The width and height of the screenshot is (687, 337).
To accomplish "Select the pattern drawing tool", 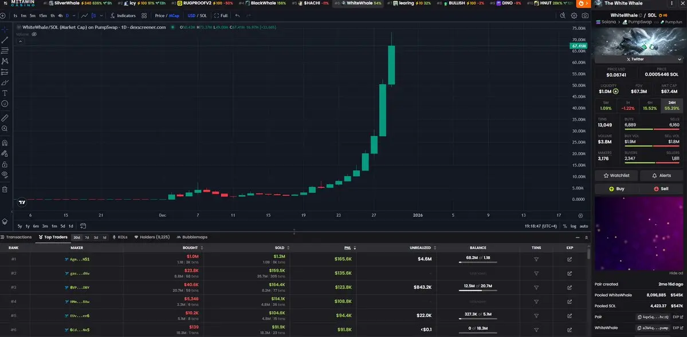I will (x=5, y=61).
